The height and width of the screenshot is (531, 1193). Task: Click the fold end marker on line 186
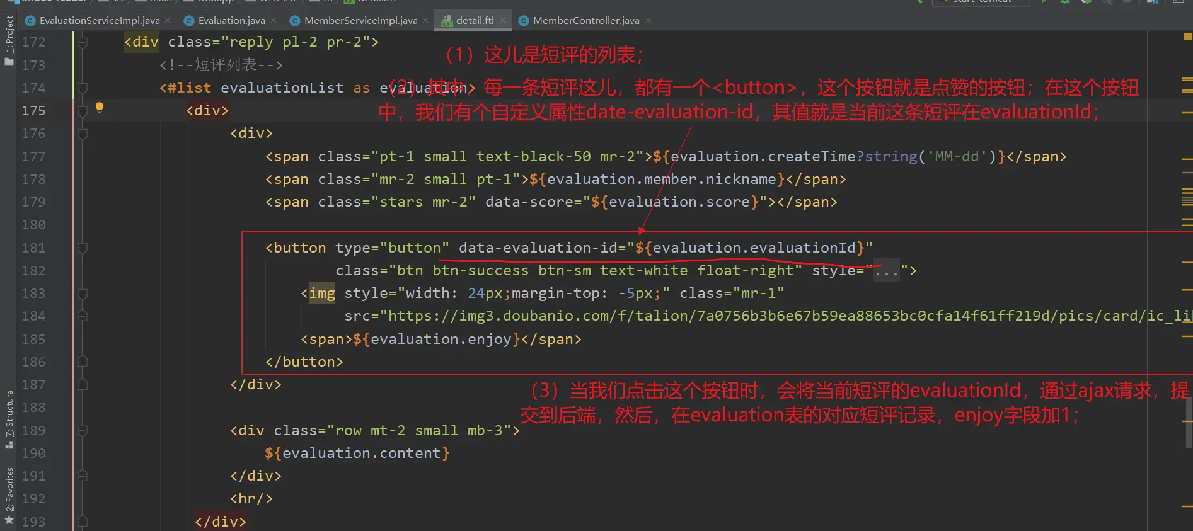pyautogui.click(x=82, y=362)
